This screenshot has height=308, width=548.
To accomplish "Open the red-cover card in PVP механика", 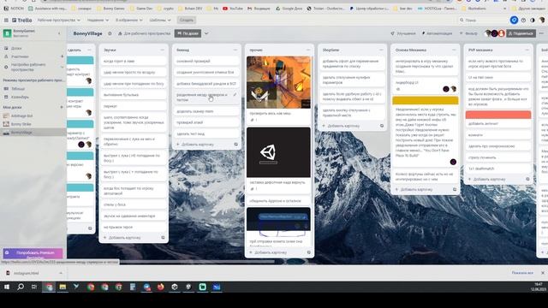I will [498, 119].
